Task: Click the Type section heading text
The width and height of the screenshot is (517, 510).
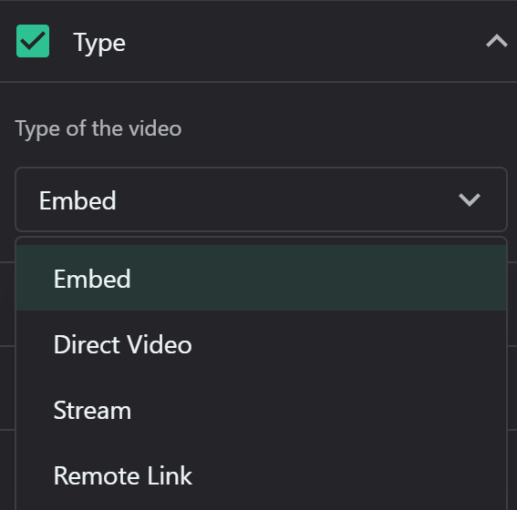Action: tap(99, 43)
